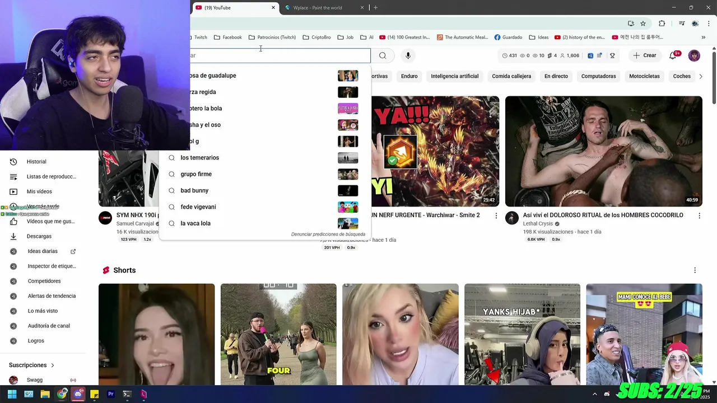Show more bookmarks double chevron

(704, 38)
